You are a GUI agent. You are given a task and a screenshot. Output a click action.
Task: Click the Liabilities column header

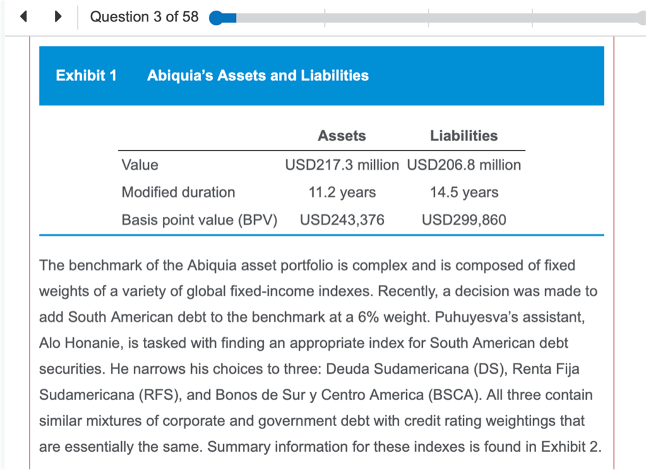[464, 135]
